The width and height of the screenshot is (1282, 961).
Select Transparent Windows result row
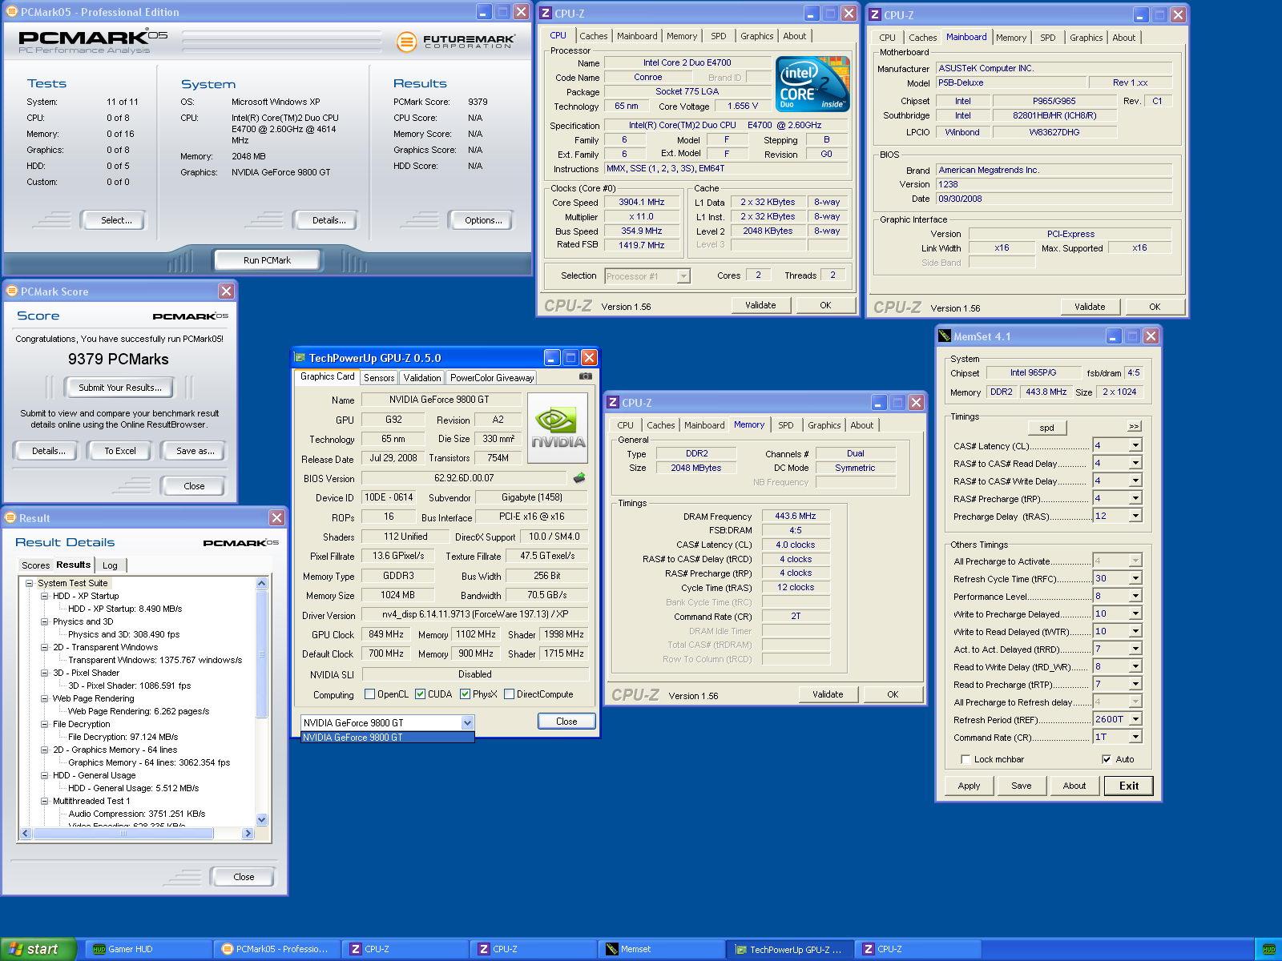pyautogui.click(x=155, y=660)
